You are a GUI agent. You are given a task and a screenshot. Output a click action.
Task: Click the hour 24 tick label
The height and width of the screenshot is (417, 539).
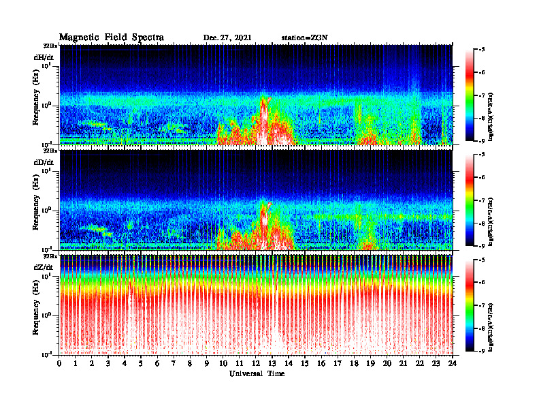click(453, 363)
